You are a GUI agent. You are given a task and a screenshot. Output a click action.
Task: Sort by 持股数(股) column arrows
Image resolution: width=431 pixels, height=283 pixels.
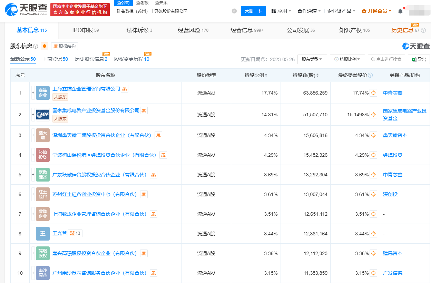coord(317,75)
